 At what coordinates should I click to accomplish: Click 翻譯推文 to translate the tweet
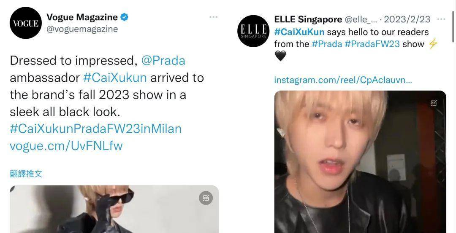point(26,174)
